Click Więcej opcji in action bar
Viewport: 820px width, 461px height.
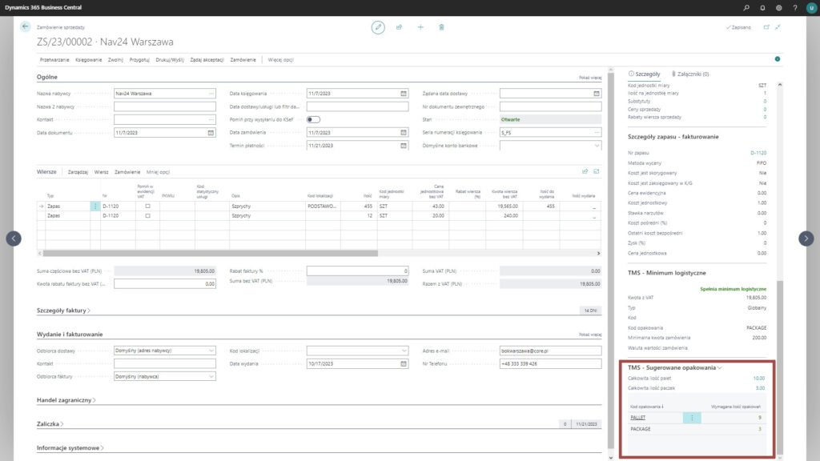pyautogui.click(x=280, y=60)
